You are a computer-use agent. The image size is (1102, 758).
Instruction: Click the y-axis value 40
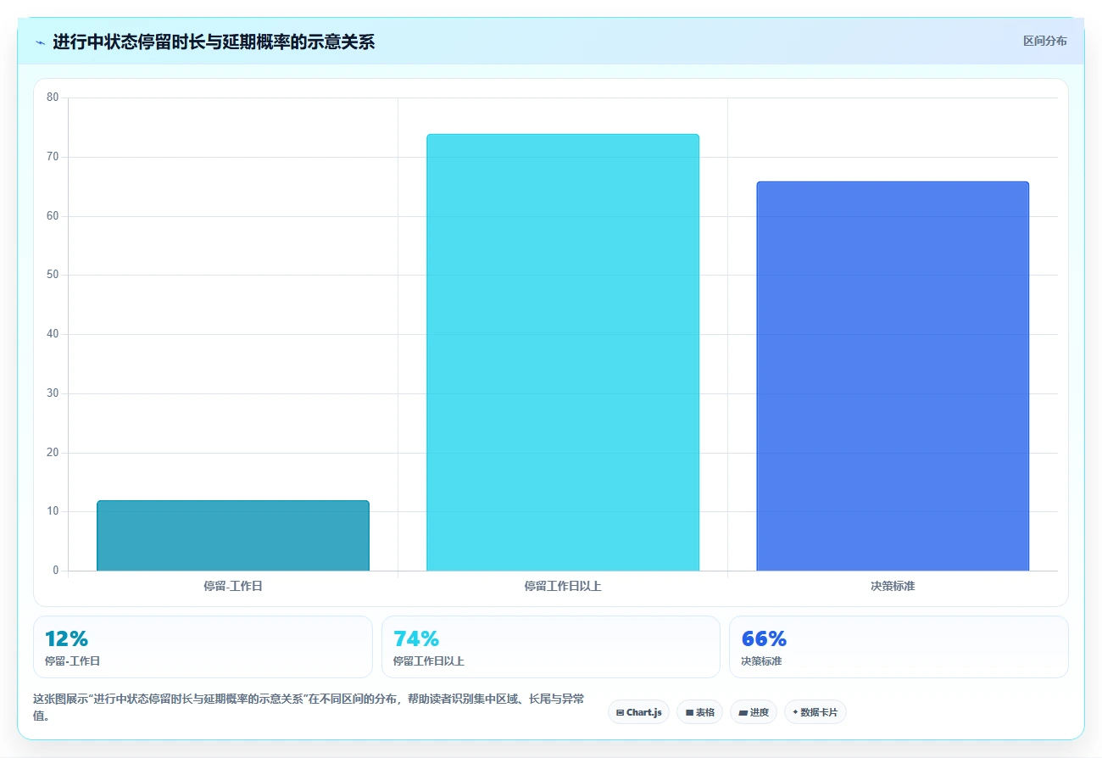53,334
